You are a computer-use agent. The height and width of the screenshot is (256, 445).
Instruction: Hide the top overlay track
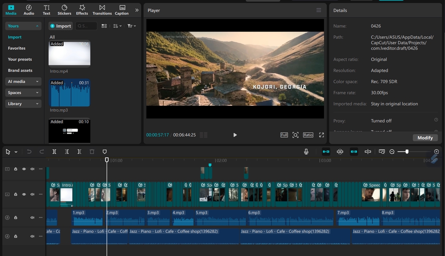[24, 169]
